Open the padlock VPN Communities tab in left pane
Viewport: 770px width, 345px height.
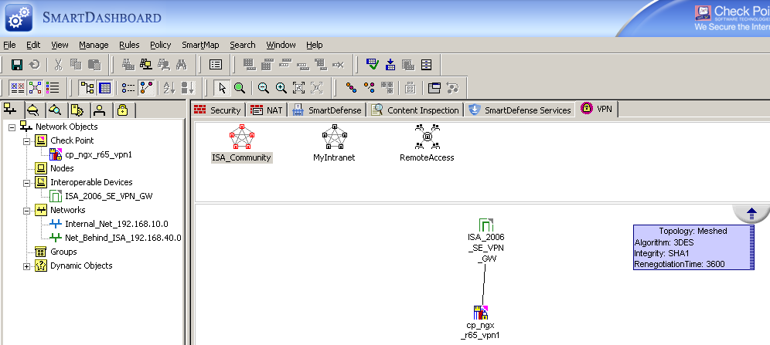[122, 110]
